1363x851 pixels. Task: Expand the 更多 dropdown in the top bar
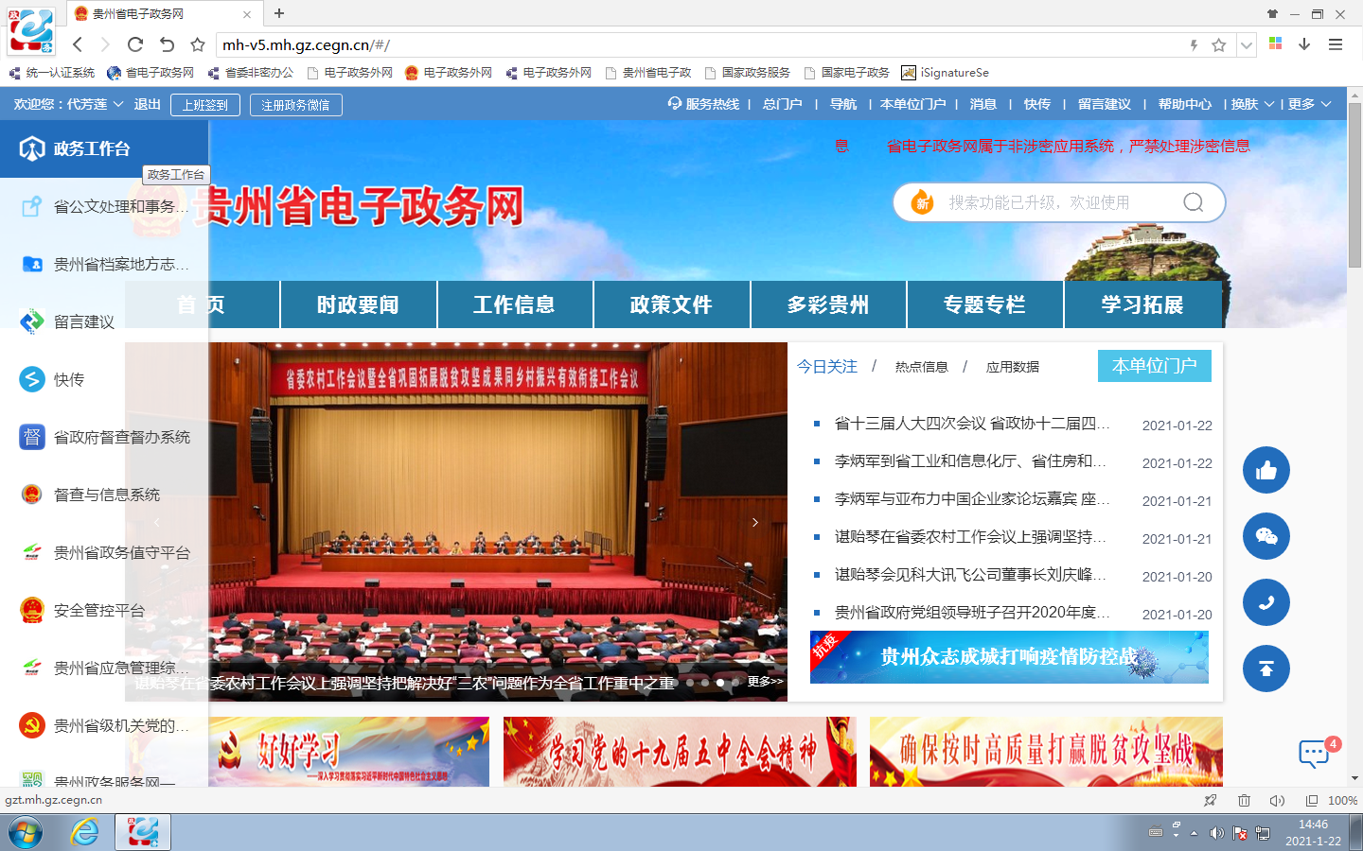[1307, 104]
